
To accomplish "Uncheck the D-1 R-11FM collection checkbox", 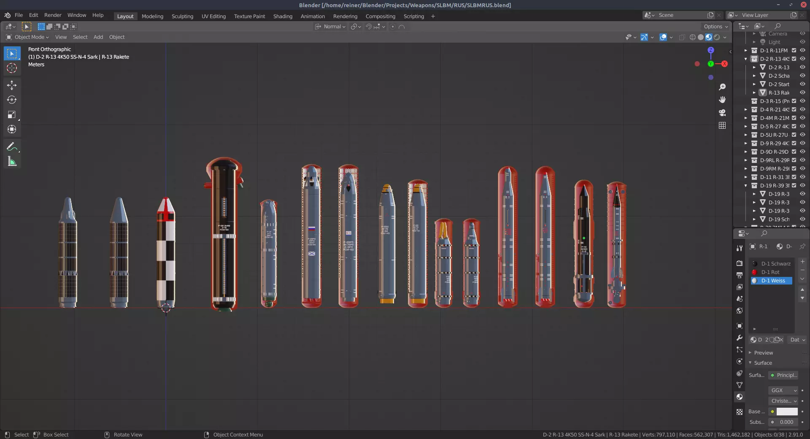I will (x=794, y=50).
